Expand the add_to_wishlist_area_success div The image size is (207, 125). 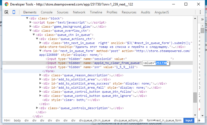click(41, 83)
